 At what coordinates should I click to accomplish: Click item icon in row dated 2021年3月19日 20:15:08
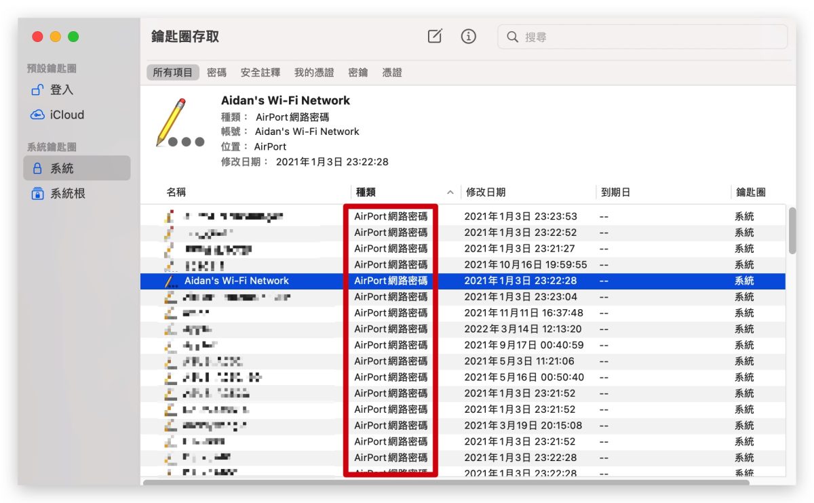[x=171, y=426]
